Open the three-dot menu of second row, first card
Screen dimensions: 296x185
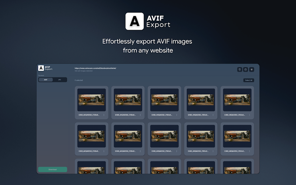coord(104,151)
